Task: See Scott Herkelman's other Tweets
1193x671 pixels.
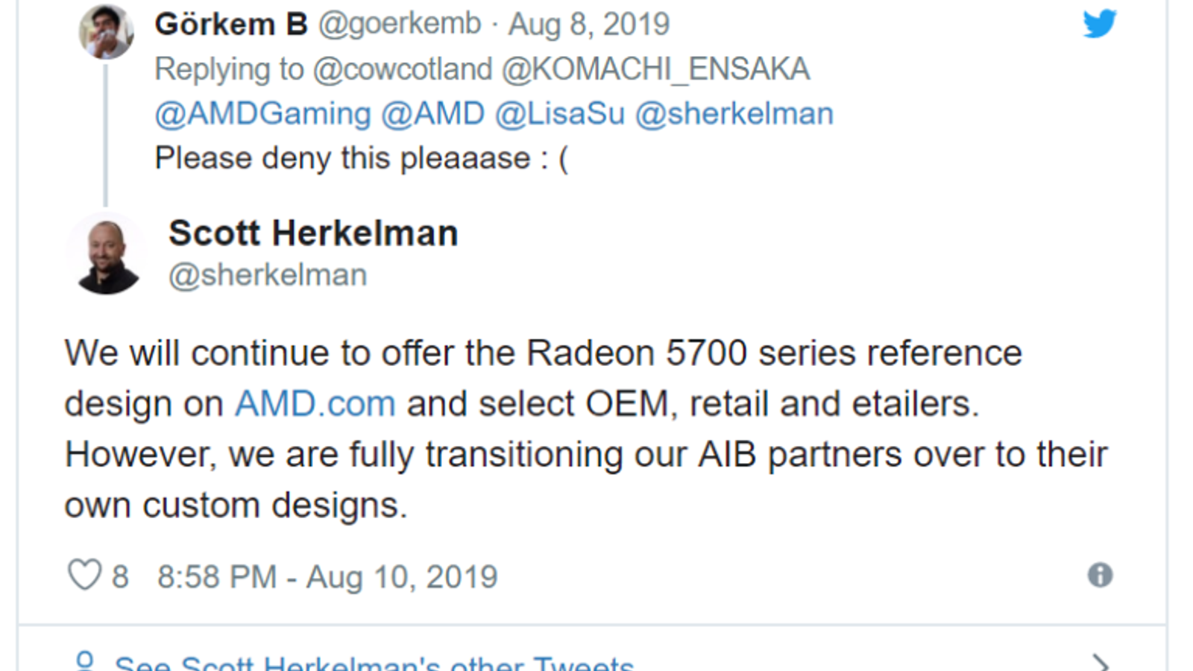Action: tap(374, 662)
